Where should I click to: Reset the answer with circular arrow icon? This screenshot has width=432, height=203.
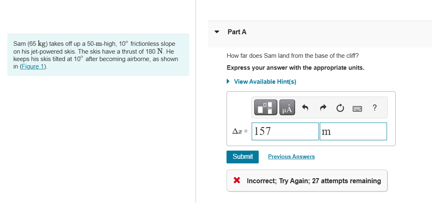coord(340,108)
